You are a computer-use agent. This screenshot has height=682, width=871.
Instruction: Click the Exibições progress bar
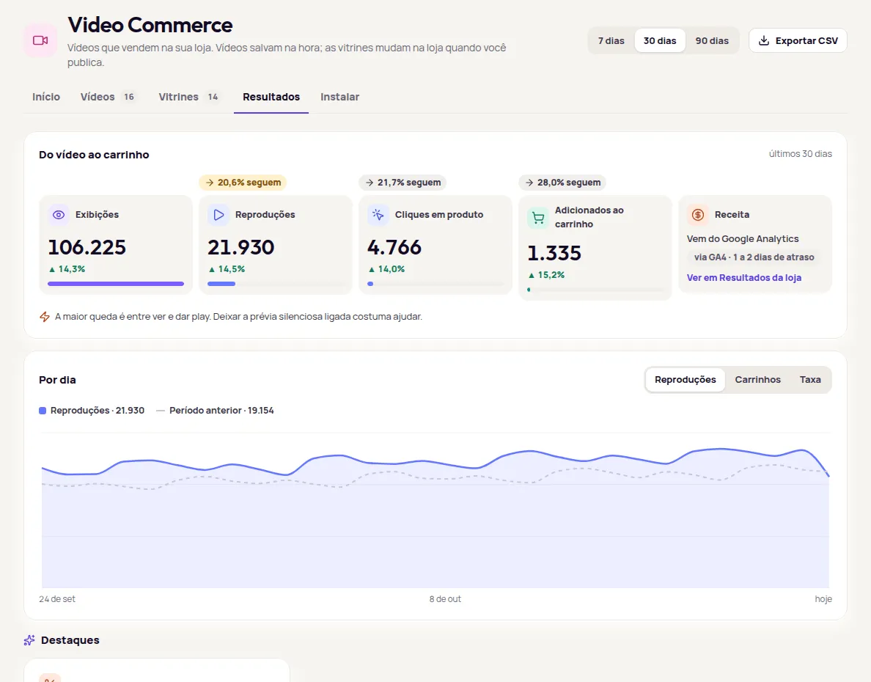click(116, 284)
